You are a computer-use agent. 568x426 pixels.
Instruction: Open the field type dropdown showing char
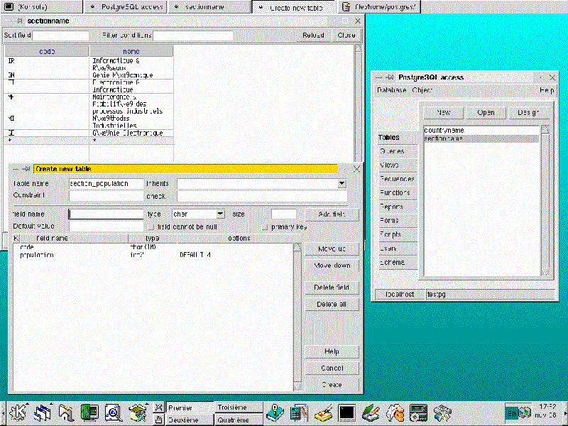tap(220, 214)
